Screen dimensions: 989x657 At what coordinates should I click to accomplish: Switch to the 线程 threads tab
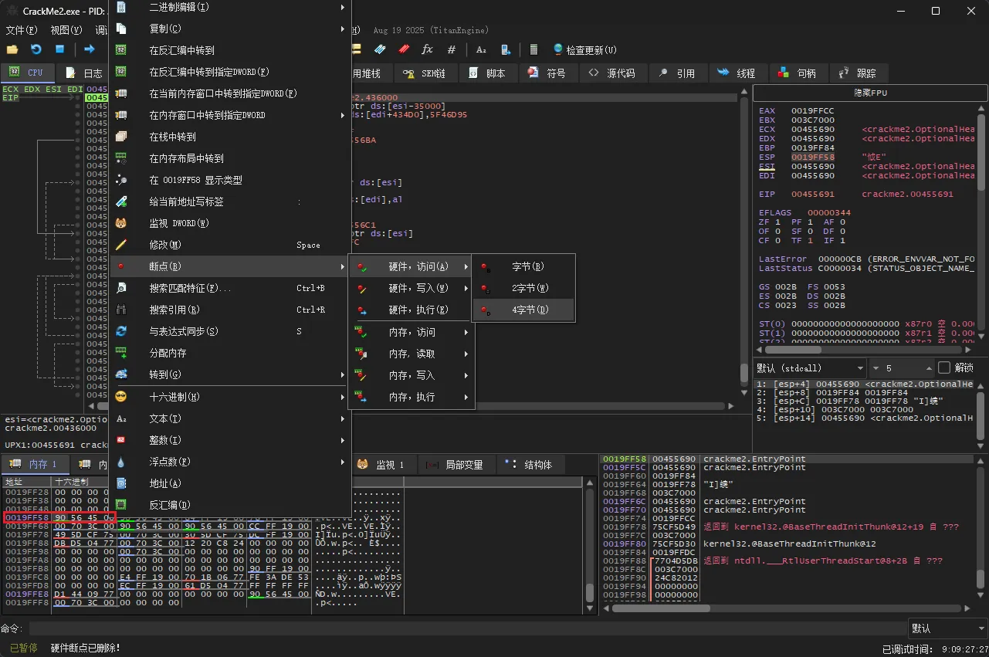(737, 73)
